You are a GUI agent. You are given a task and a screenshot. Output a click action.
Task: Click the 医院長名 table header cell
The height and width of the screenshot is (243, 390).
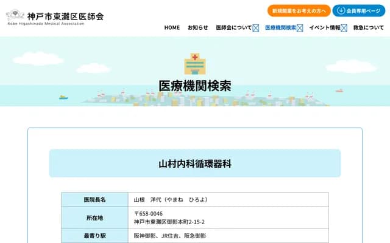pyautogui.click(x=94, y=199)
